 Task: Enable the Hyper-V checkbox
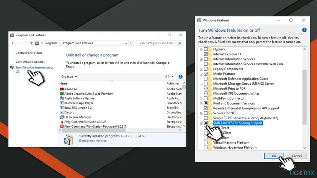(206, 49)
